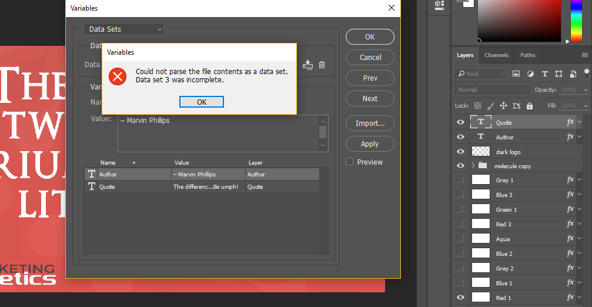Screen dimensions: 592x307
Task: Select the Author variable row
Action: pyautogui.click(x=202, y=174)
